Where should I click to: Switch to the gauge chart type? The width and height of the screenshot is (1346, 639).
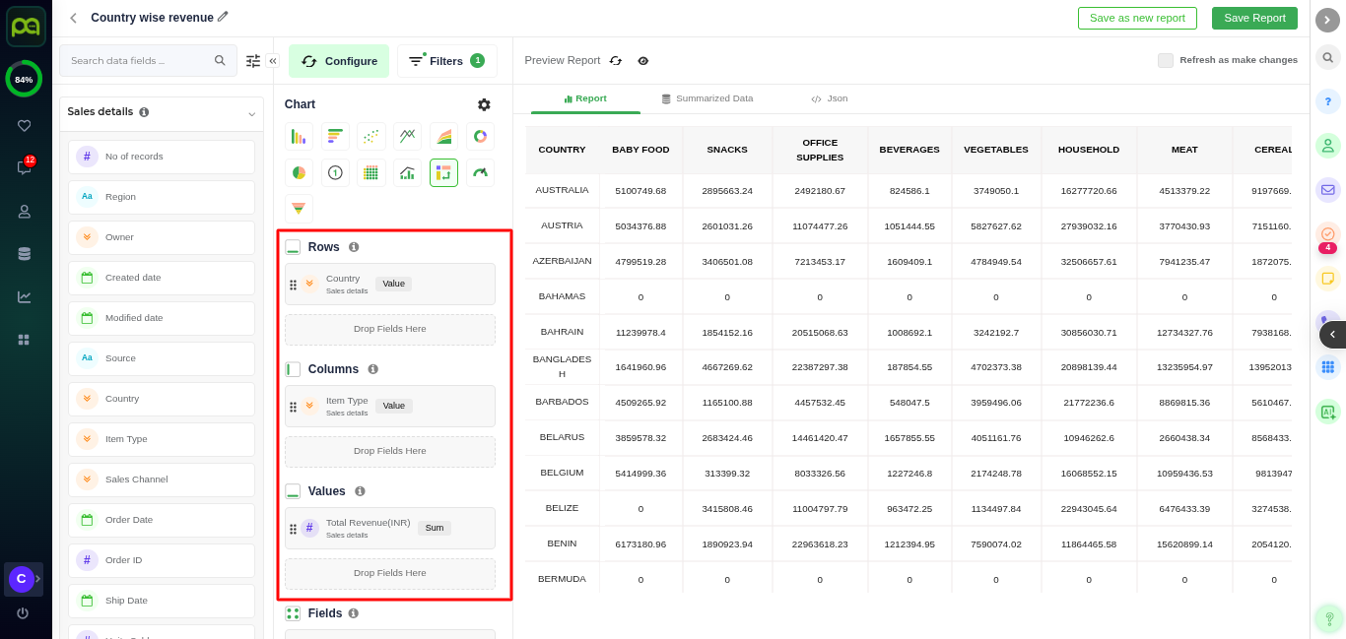tap(480, 173)
